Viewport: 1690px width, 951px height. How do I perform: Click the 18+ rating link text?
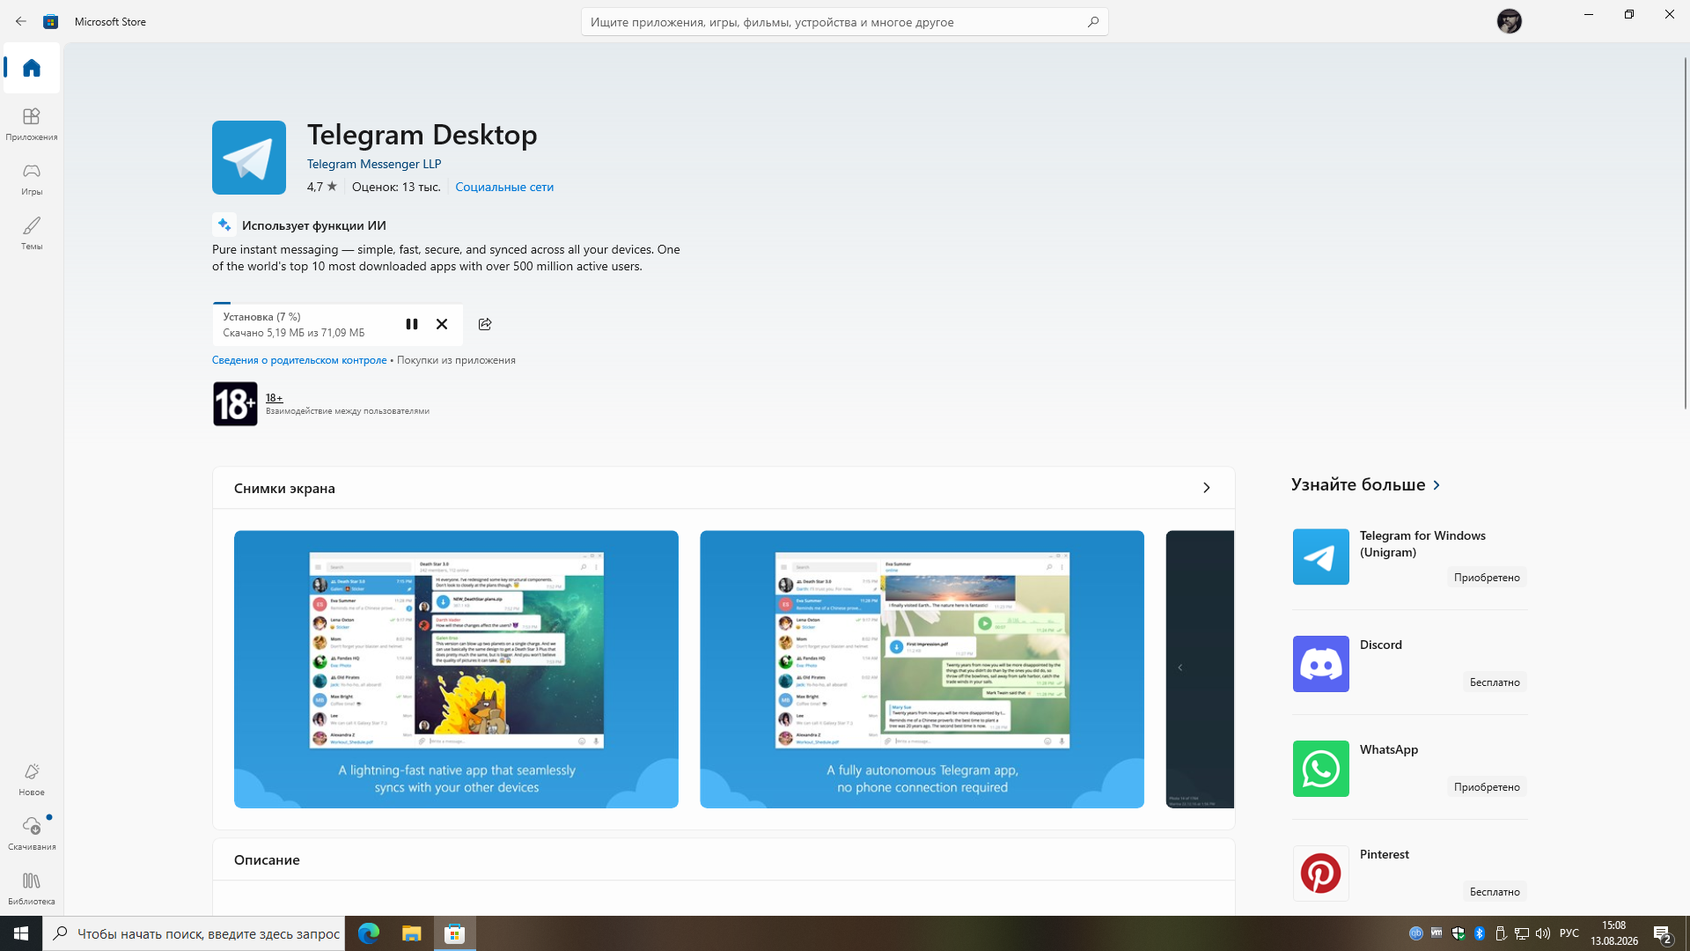275,398
